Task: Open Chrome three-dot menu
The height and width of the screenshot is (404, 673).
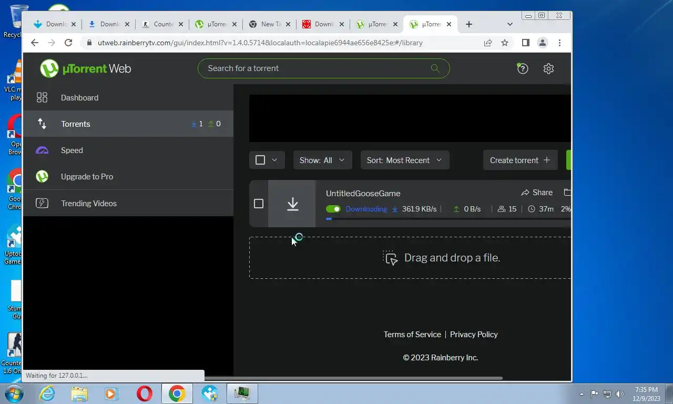Action: [x=559, y=43]
